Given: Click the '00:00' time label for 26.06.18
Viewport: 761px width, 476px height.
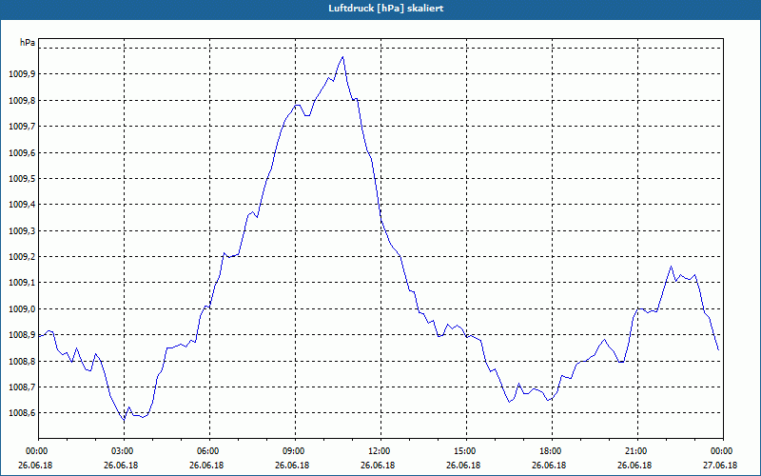Looking at the screenshot, I should 36,451.
